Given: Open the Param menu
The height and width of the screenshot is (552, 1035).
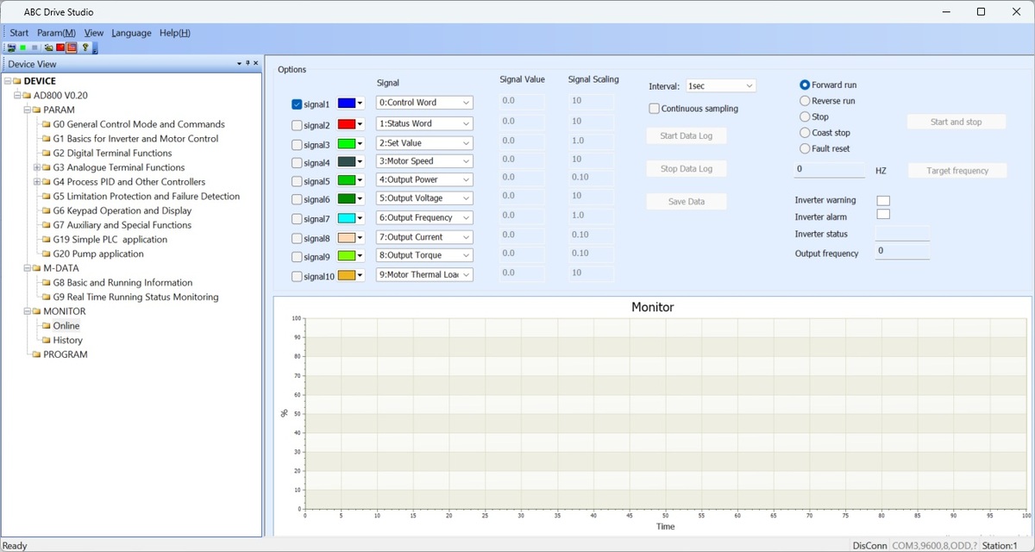Looking at the screenshot, I should click(x=56, y=33).
